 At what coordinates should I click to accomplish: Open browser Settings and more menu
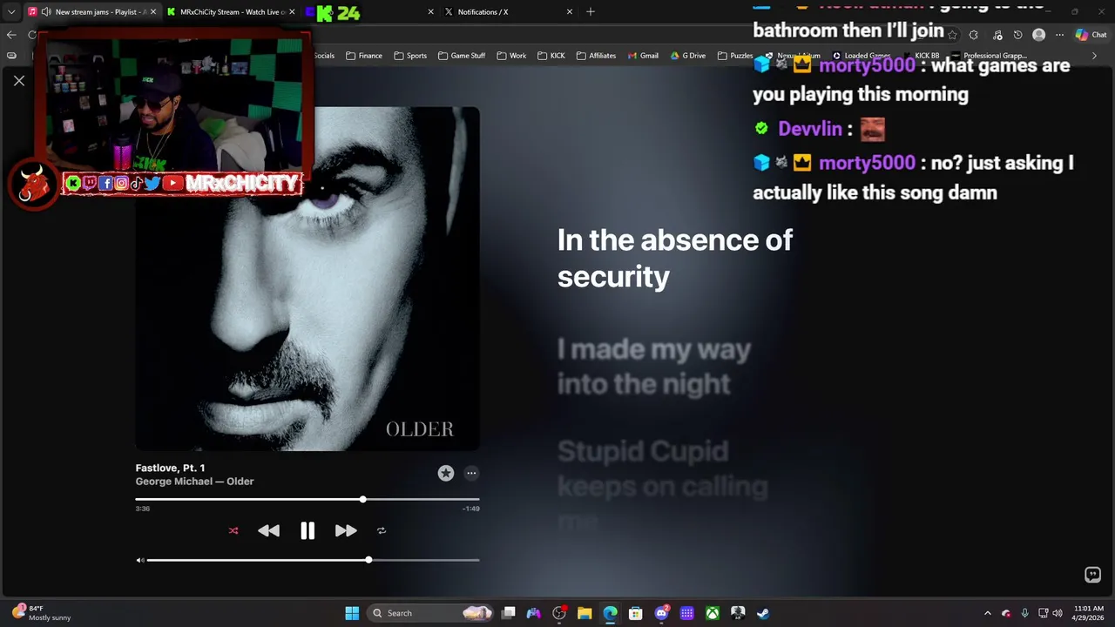point(1059,35)
